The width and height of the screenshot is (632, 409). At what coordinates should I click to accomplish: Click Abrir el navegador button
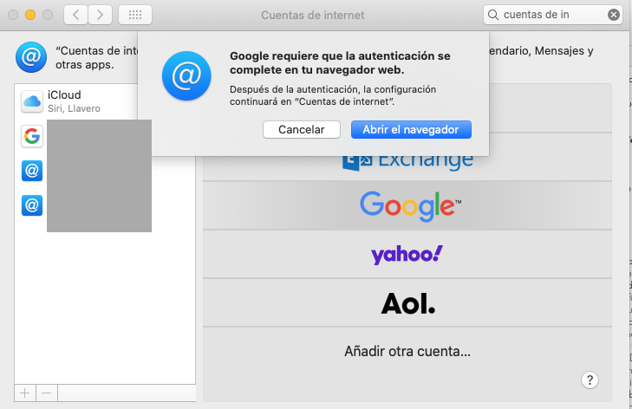[x=411, y=130]
